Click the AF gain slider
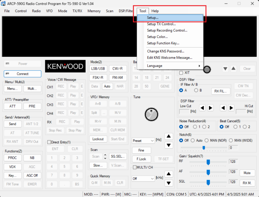The height and width of the screenshot is (197, 259). [208, 172]
